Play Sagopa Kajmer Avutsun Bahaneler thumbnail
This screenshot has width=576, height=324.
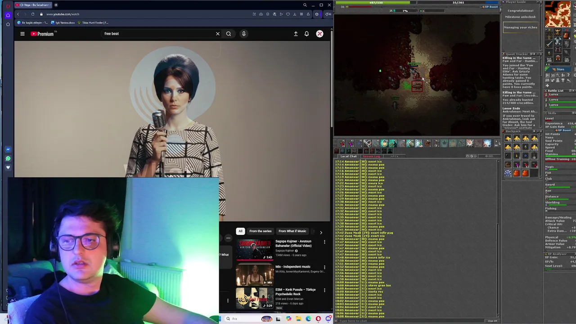point(254,250)
